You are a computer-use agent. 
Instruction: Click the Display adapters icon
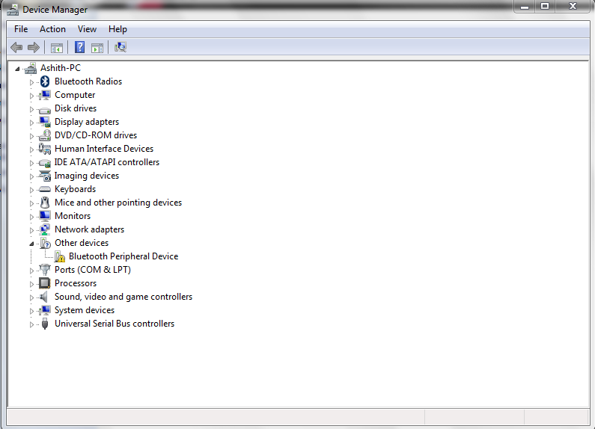pyautogui.click(x=45, y=122)
